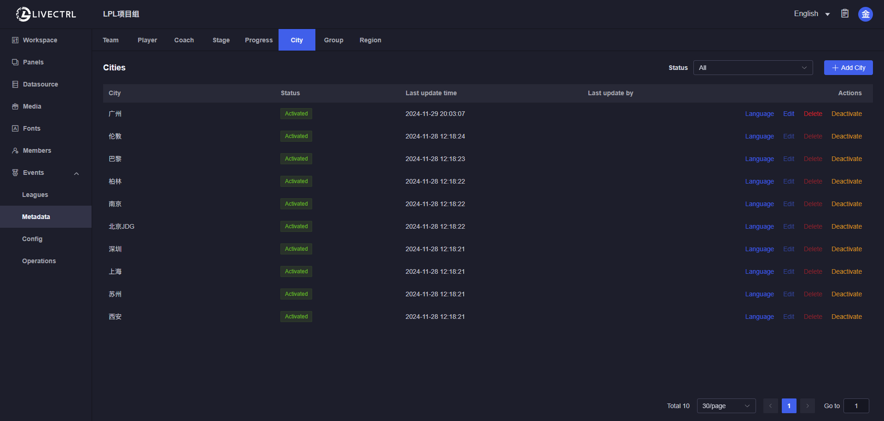Open Leagues under Events

tap(35, 195)
